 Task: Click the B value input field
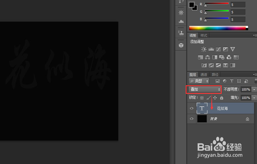[238, 20]
